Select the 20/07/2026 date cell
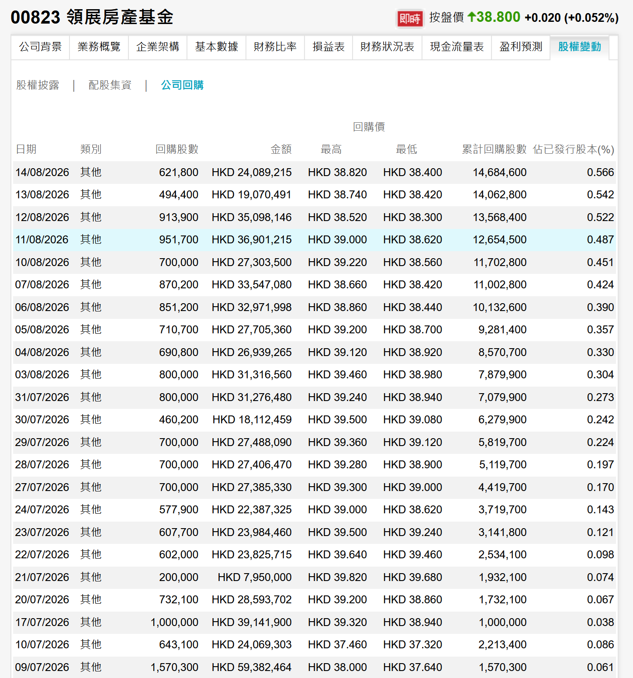 coord(42,600)
